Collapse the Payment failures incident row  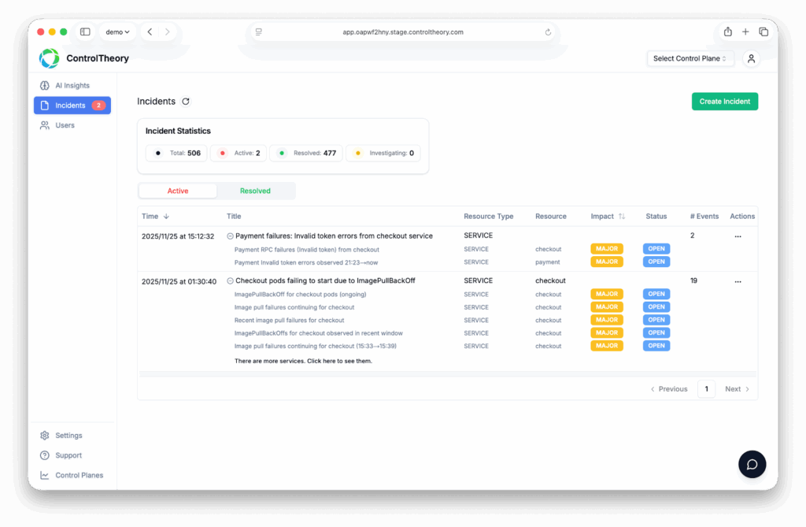point(230,236)
